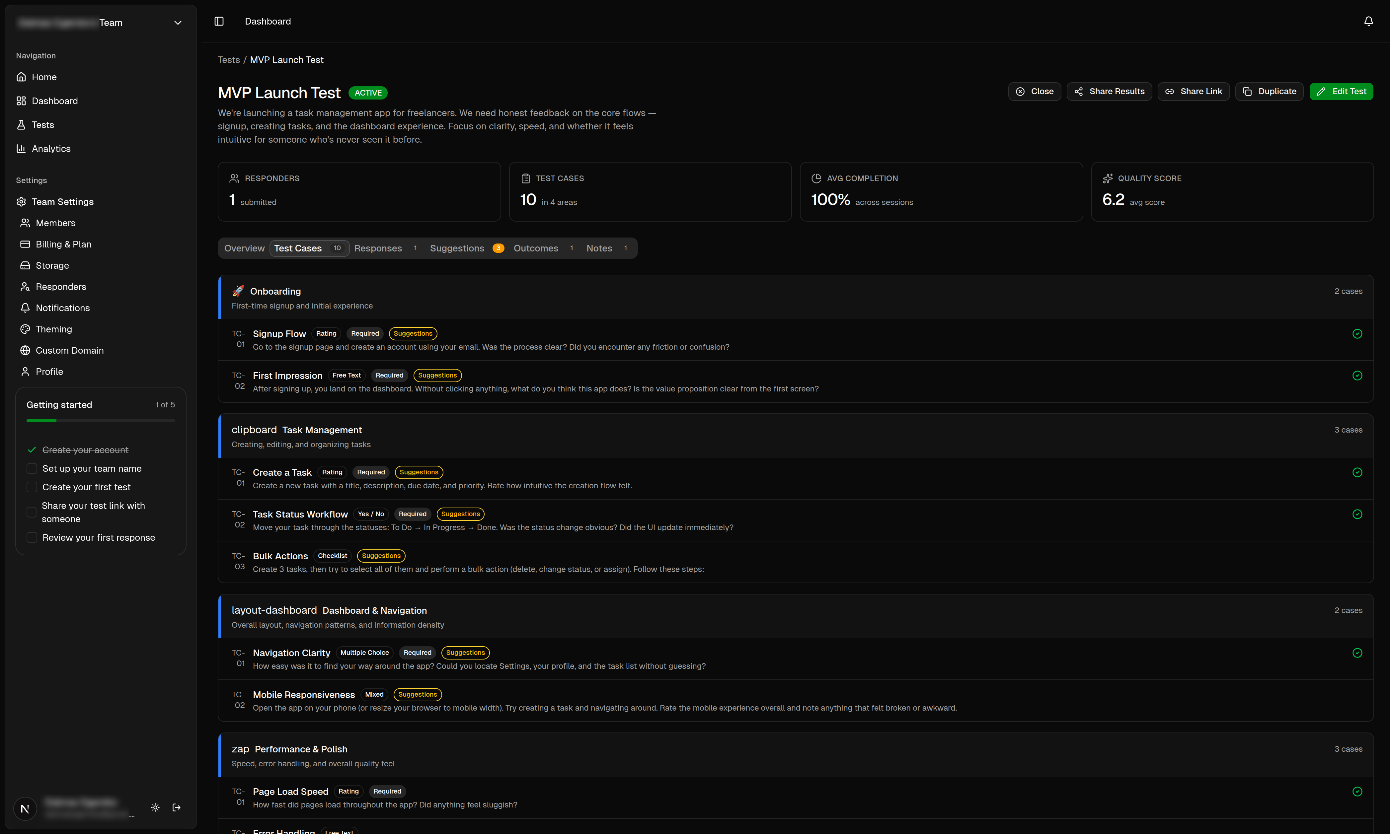Click the green checkmark on Signup Flow case
Viewport: 1390px width, 834px height.
pos(1357,333)
